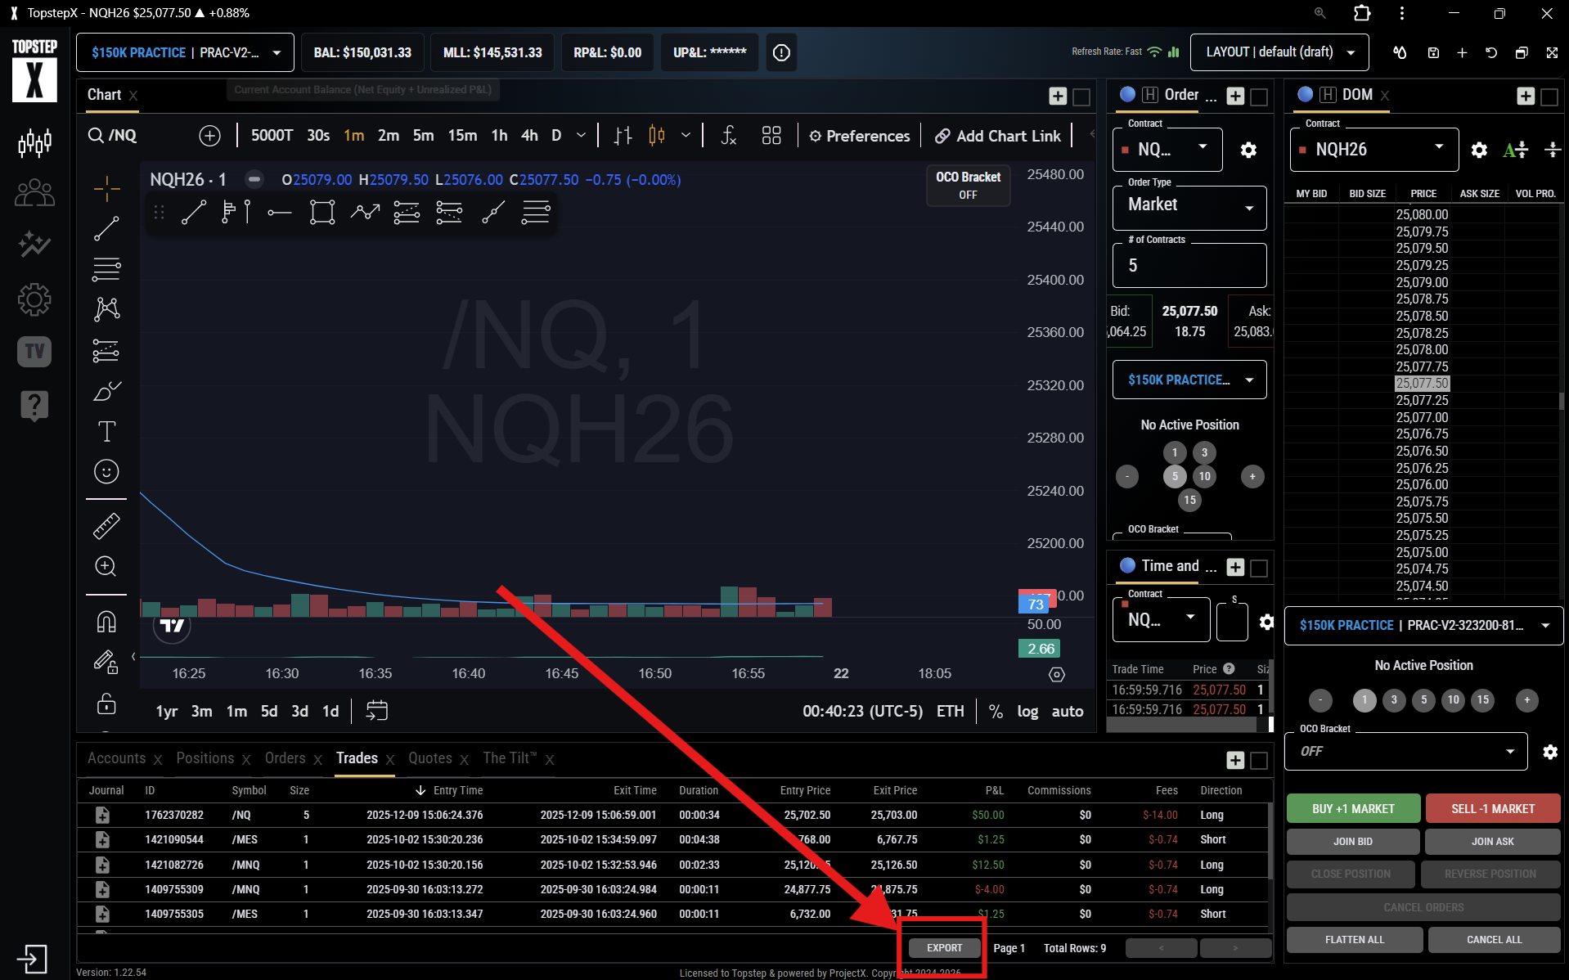
Task: Click the blue link dot on the DOM panel
Action: point(1304,95)
